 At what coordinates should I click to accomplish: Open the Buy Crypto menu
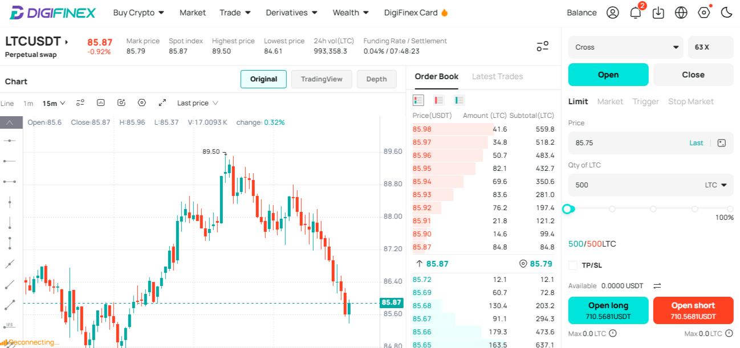139,13
